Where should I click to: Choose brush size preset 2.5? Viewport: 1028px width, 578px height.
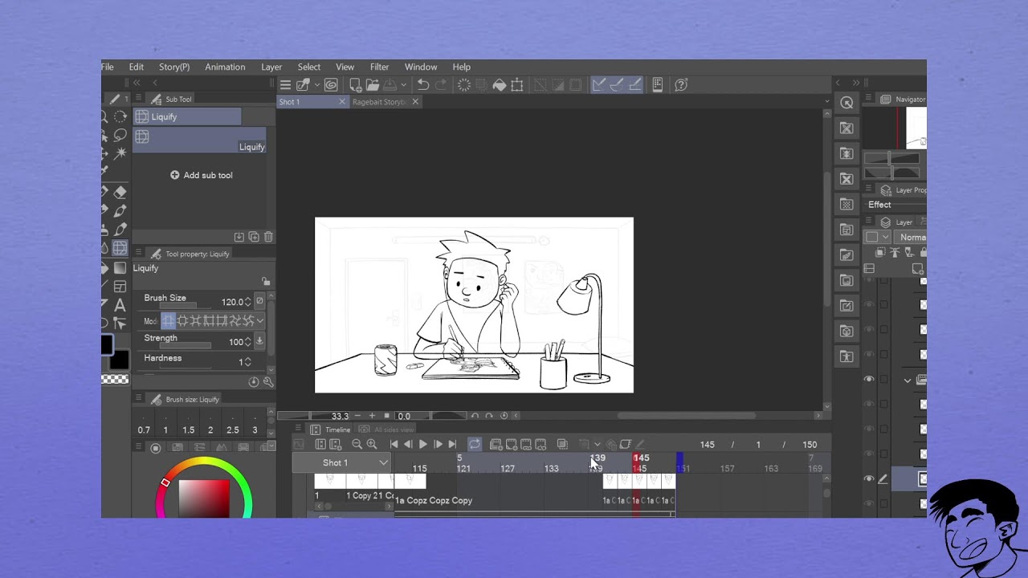232,430
